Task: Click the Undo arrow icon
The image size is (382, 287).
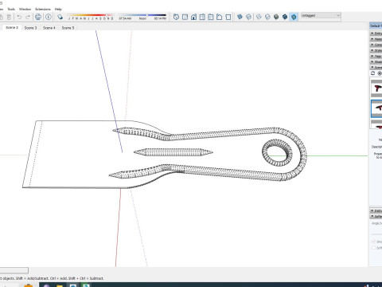Action: (19, 17)
